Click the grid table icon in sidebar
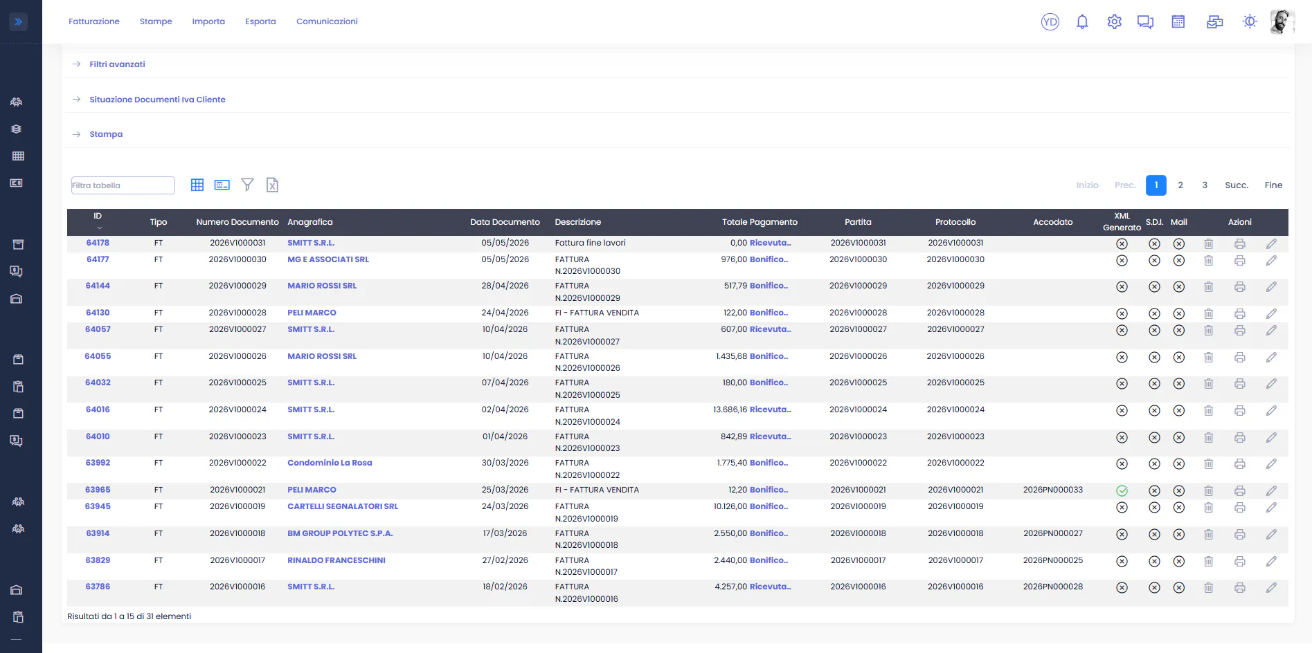1312x653 pixels. point(18,156)
